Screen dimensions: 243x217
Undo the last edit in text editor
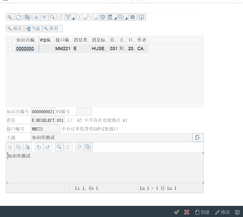coord(39,147)
